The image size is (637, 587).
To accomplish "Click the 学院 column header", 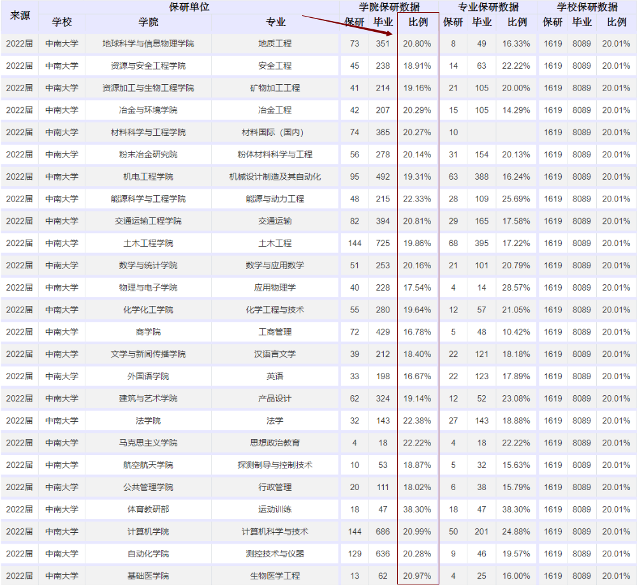I will [x=149, y=22].
